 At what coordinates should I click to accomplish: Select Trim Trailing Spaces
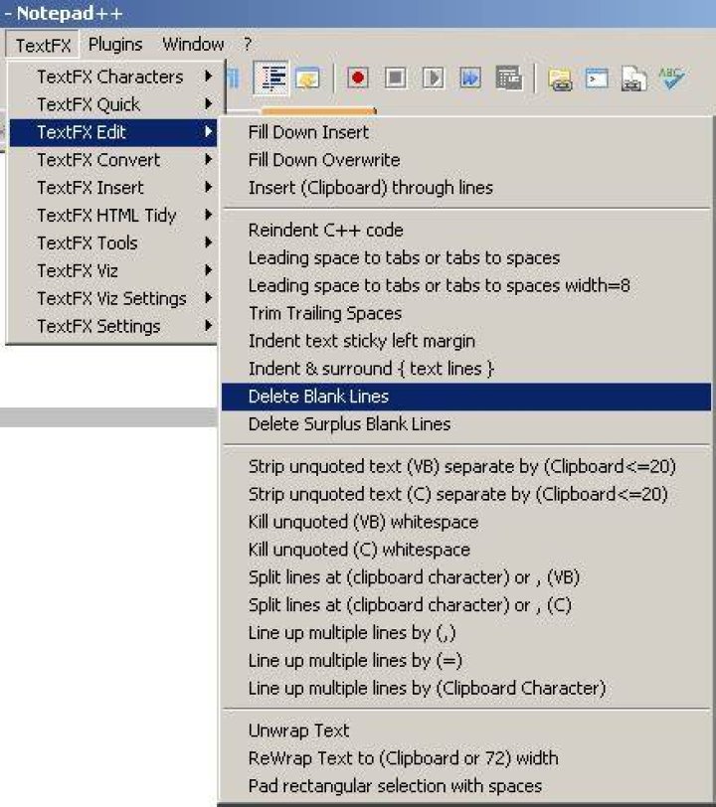point(466,313)
